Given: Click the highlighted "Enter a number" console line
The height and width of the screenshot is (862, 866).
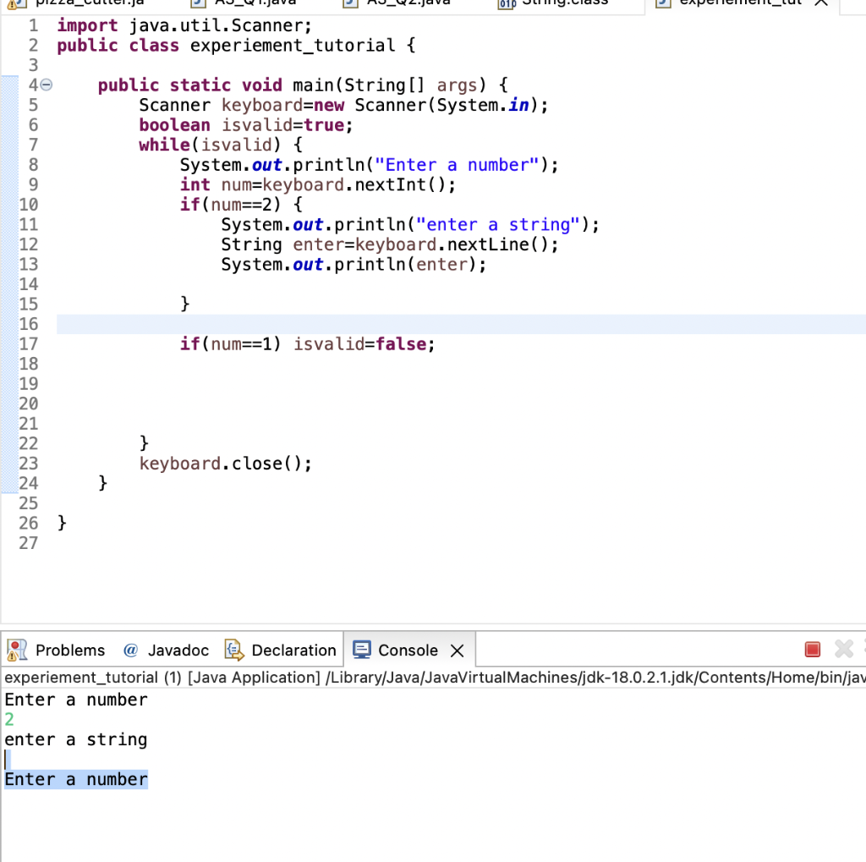Looking at the screenshot, I should 76,779.
